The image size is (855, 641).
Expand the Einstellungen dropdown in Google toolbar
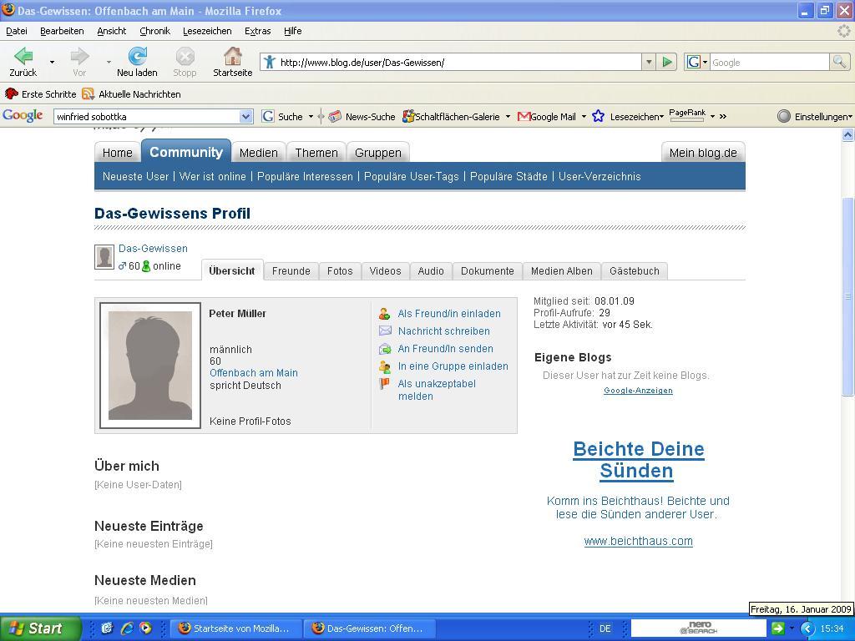(x=814, y=117)
